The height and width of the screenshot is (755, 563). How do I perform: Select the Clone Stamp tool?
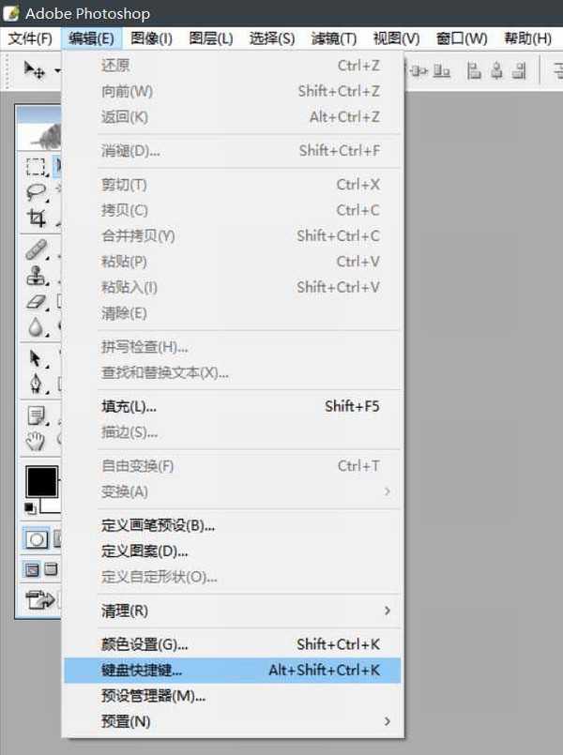click(x=36, y=276)
